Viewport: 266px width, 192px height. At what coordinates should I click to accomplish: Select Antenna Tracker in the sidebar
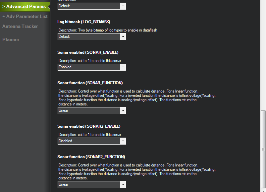click(x=20, y=26)
